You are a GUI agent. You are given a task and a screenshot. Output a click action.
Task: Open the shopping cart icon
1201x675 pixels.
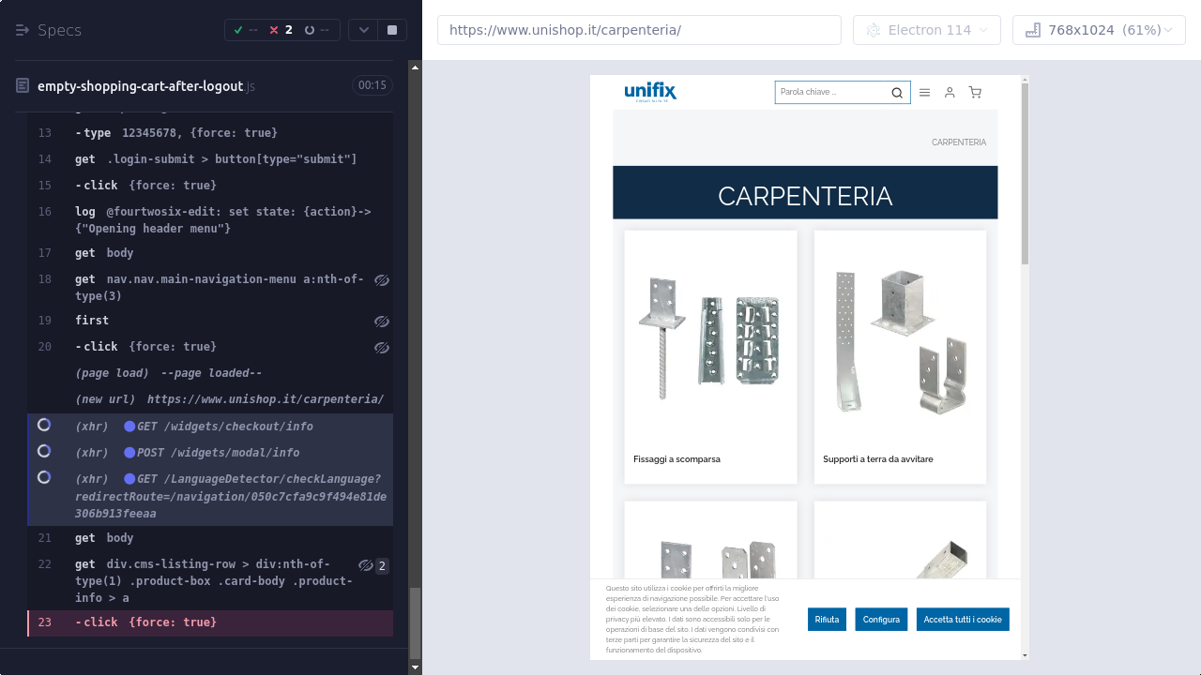pos(975,93)
